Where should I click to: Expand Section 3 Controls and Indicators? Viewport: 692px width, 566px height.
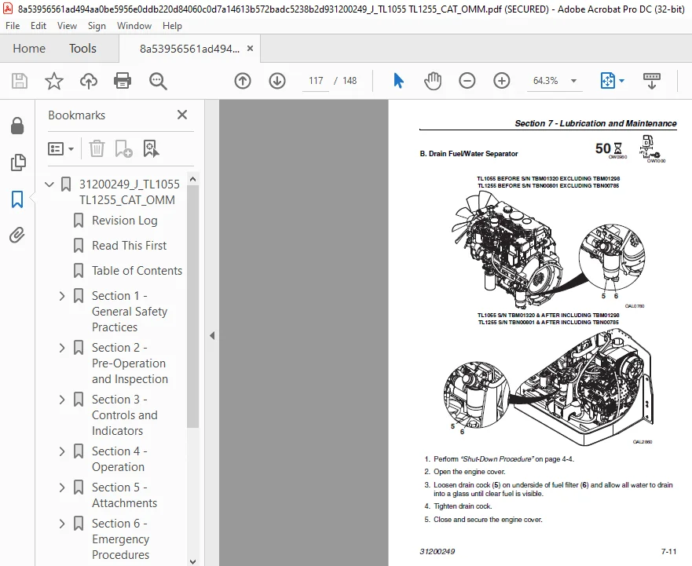(x=62, y=400)
